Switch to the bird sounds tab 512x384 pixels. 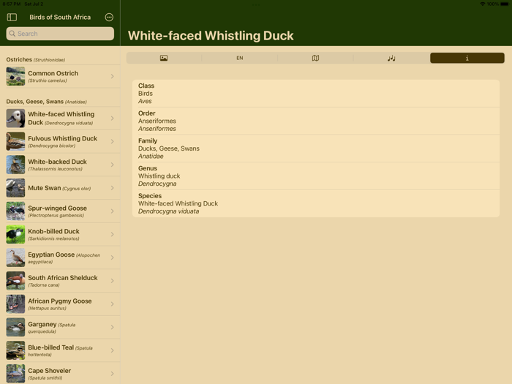[x=391, y=58]
